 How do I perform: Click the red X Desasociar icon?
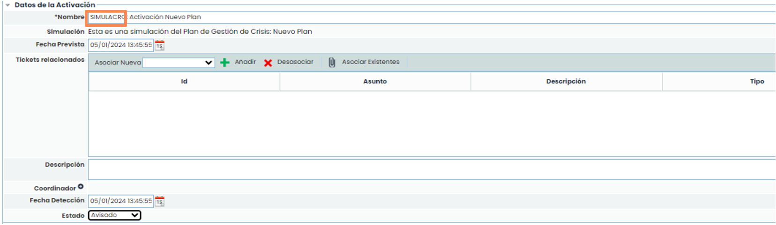[268, 63]
